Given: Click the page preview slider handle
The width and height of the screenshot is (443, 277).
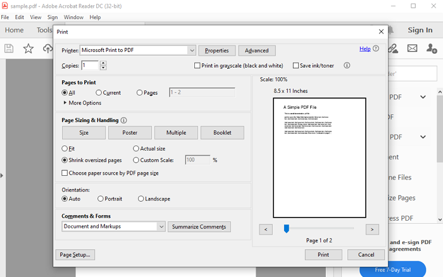Looking at the screenshot, I should pyautogui.click(x=287, y=228).
